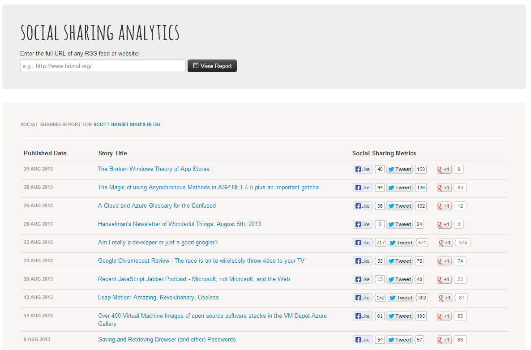Viewport: 531px width, 350px height.
Task: Click the Tweet button for The Broken Windows Theory
Action: pos(400,169)
